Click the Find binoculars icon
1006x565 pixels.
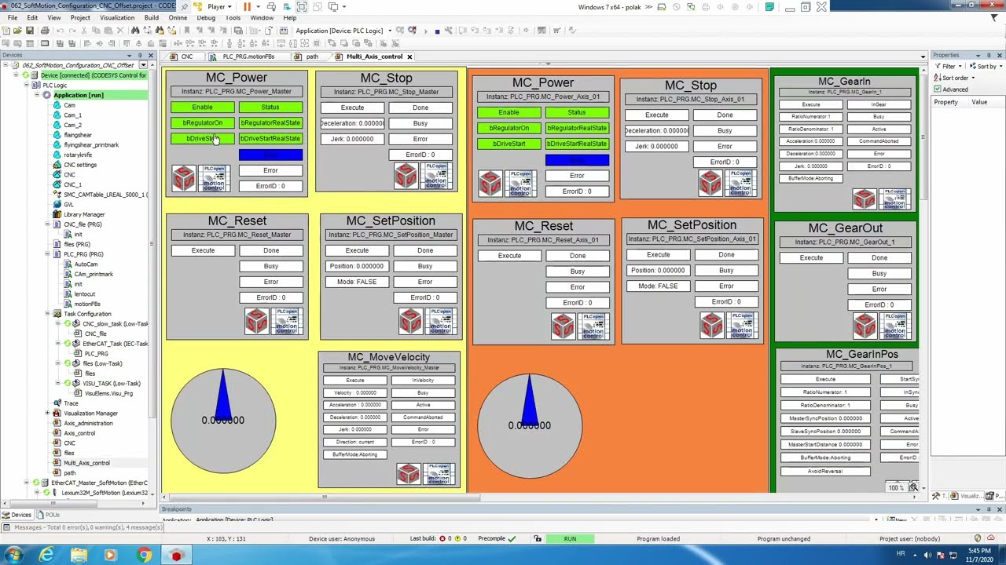(x=135, y=31)
